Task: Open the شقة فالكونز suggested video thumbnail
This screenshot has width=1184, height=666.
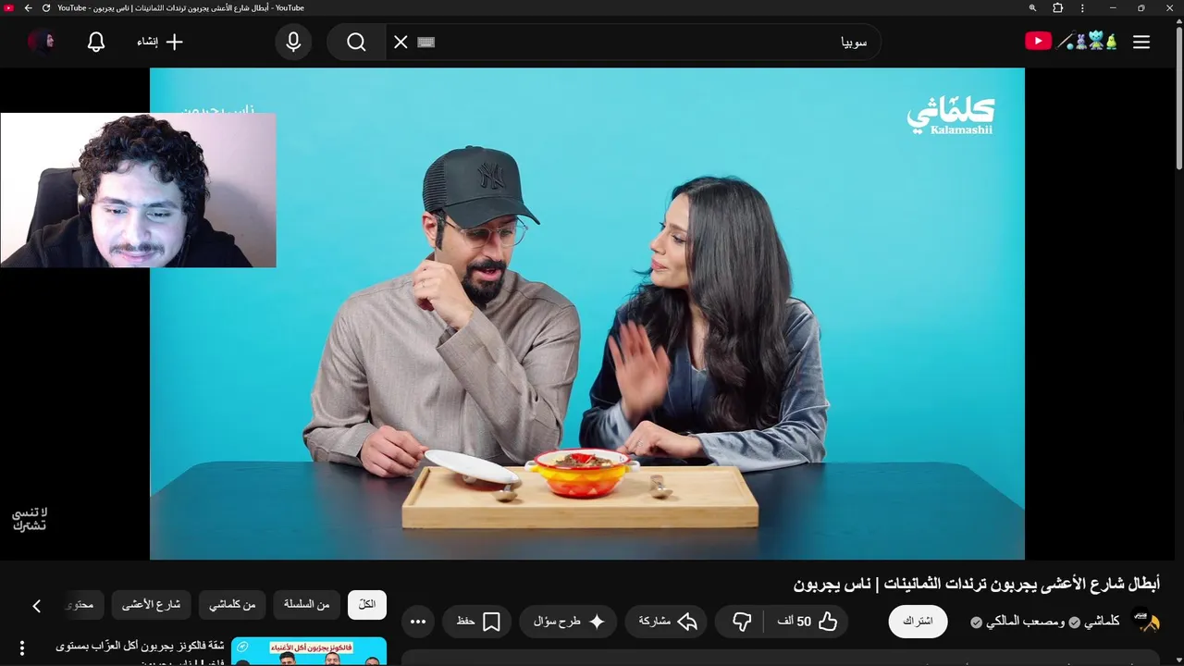Action: click(x=309, y=651)
